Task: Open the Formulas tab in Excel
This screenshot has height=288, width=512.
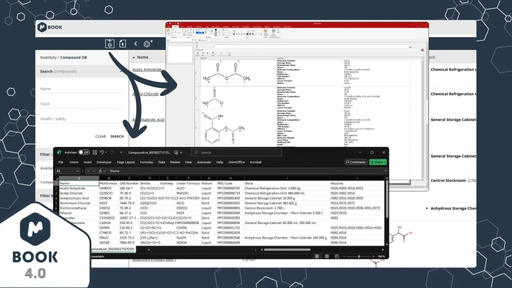Action: pyautogui.click(x=146, y=162)
